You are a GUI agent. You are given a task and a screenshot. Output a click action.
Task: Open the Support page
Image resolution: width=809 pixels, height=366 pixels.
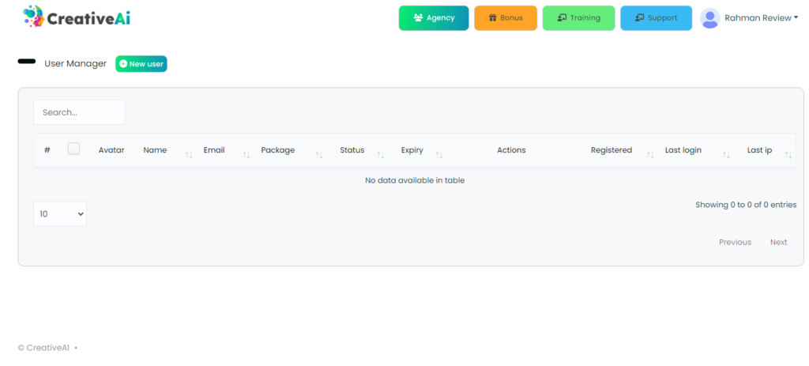point(656,18)
